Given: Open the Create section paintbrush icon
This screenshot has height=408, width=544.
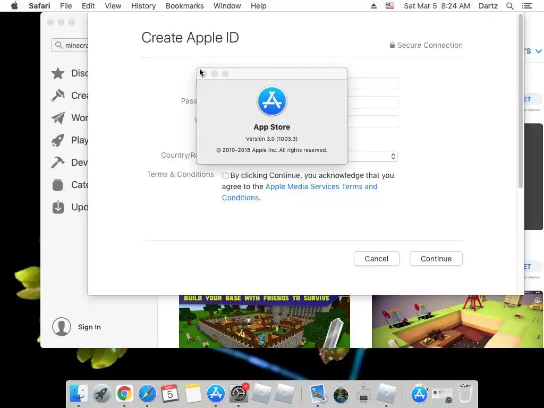Looking at the screenshot, I should coord(57,96).
